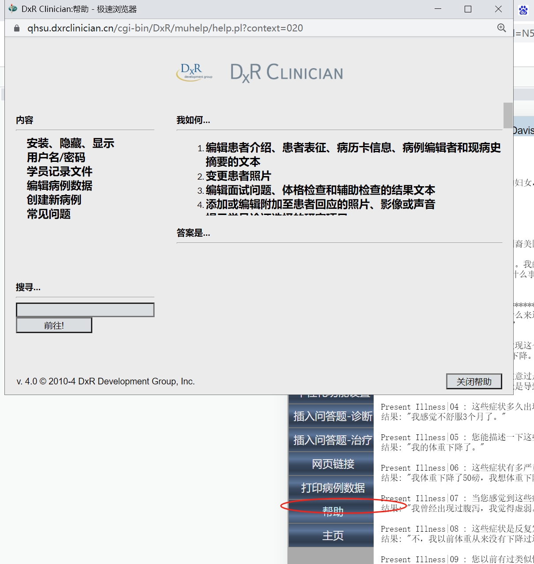Open 创建新病例 help topic
The width and height of the screenshot is (534, 564).
(x=54, y=200)
